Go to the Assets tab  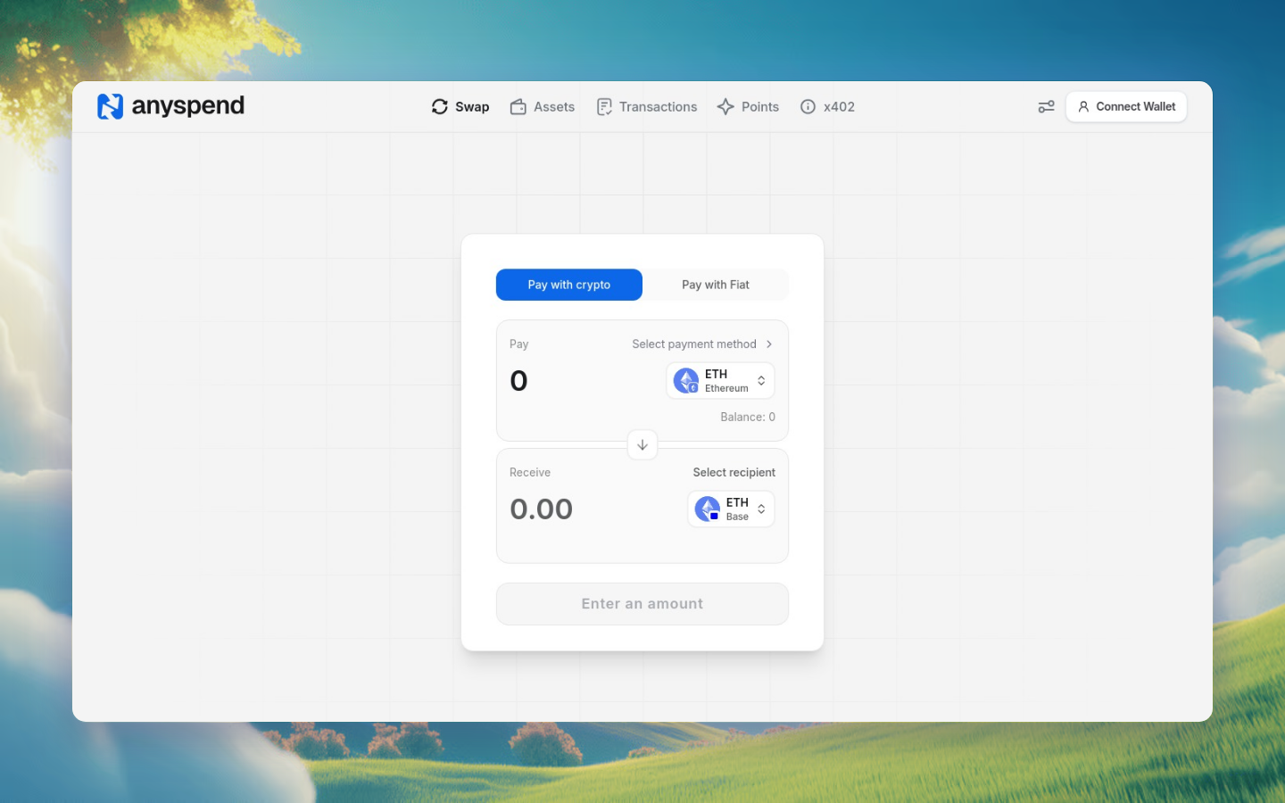pyautogui.click(x=543, y=107)
